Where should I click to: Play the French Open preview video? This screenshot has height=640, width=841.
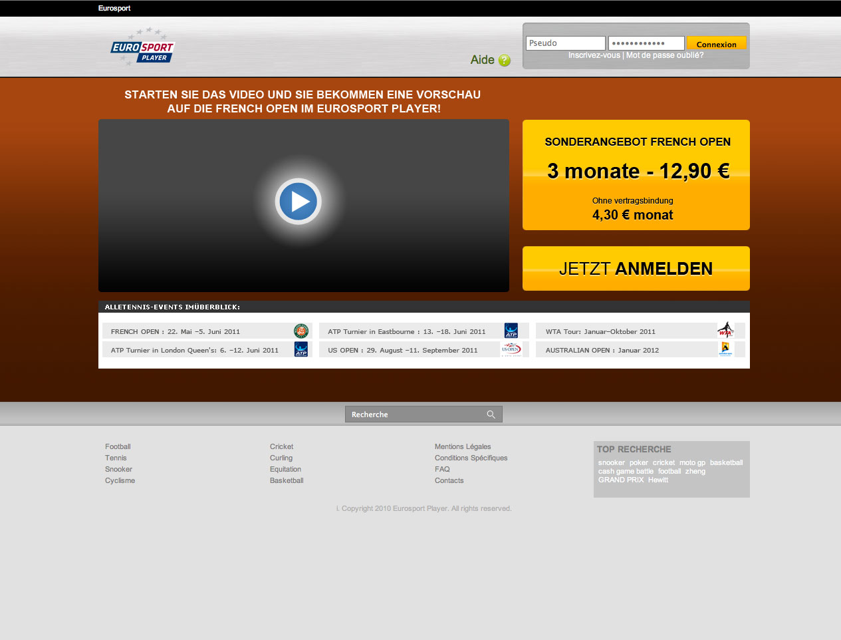pyautogui.click(x=299, y=201)
